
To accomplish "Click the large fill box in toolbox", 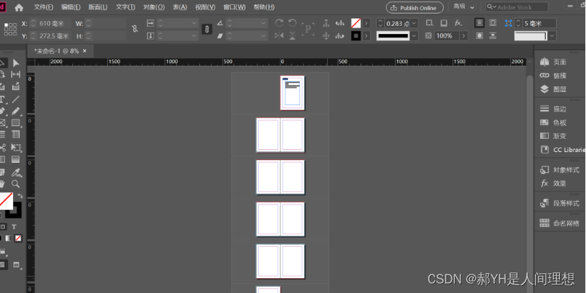I will pos(5,200).
